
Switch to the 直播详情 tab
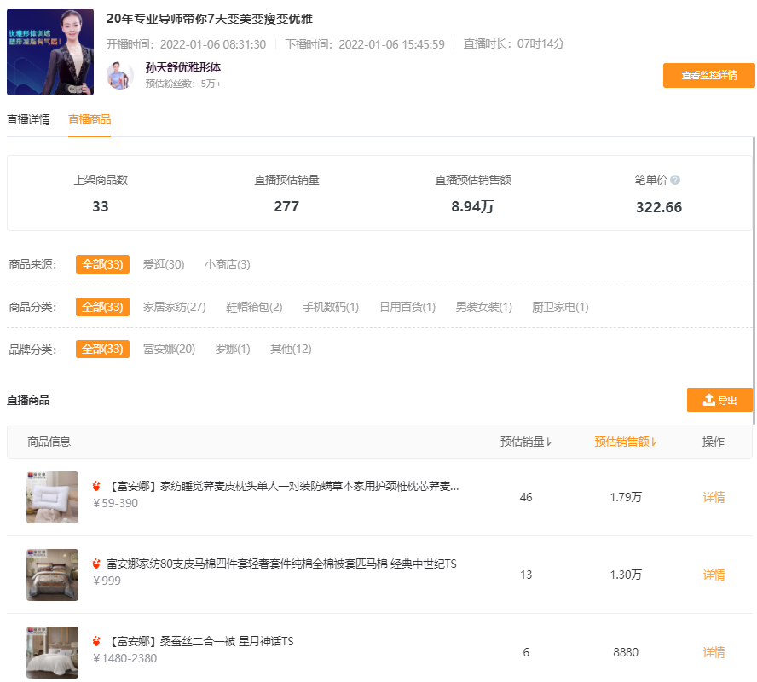pos(28,119)
